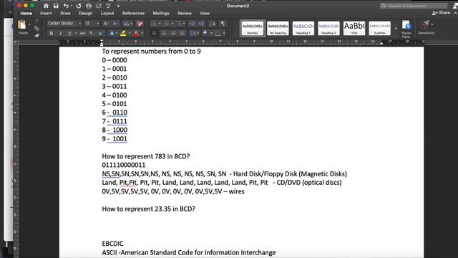Viewport: 458px width, 258px height.
Task: Show or hide paragraph marks
Action: pos(223,24)
